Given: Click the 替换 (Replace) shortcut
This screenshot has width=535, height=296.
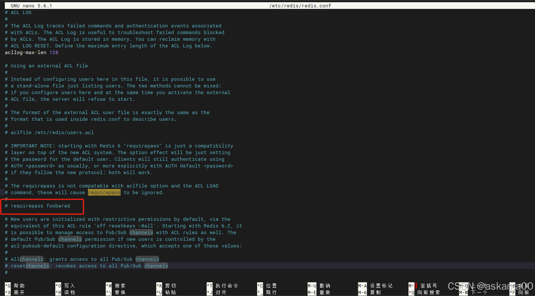Looking at the screenshot, I should point(119,292).
